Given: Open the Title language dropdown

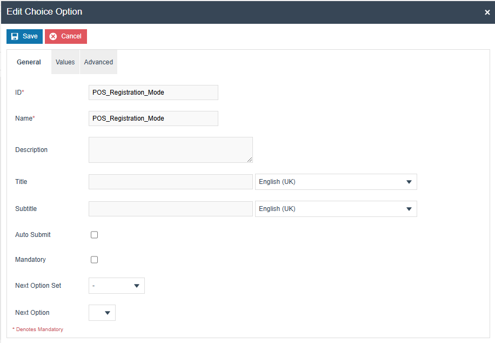Looking at the screenshot, I should pyautogui.click(x=336, y=182).
